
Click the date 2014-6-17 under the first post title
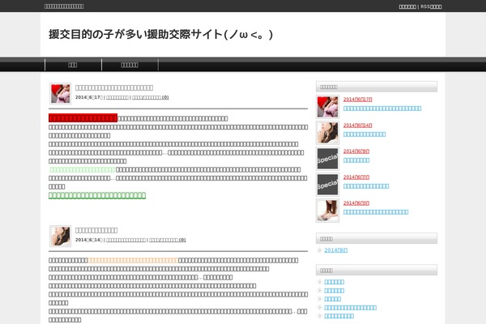tap(88, 97)
